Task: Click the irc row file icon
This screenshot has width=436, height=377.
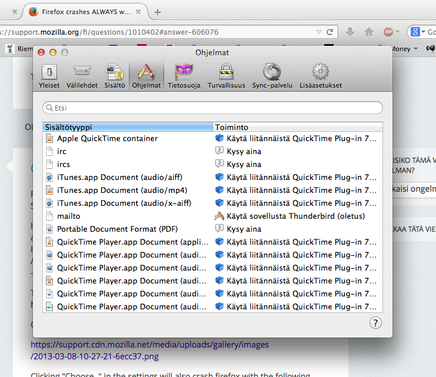Action: coord(49,151)
